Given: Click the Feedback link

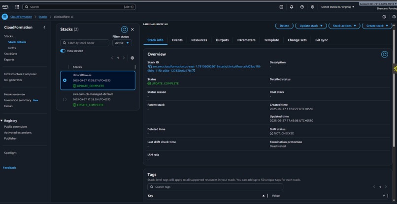Looking at the screenshot, I should click(9, 168).
